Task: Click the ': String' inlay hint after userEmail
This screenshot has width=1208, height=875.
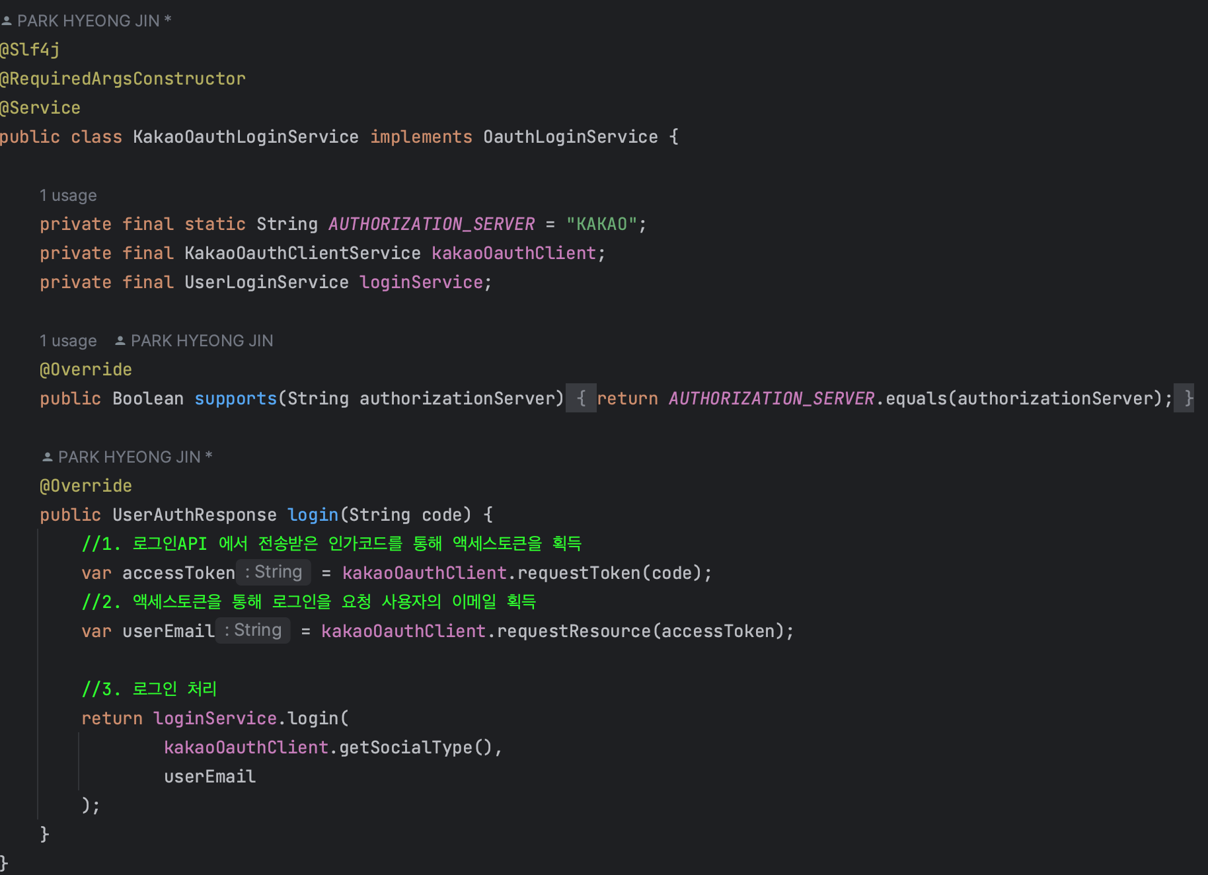Action: tap(253, 630)
